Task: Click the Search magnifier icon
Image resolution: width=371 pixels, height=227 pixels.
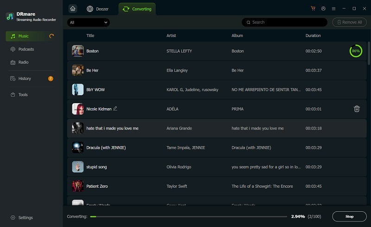Action: pyautogui.click(x=248, y=22)
